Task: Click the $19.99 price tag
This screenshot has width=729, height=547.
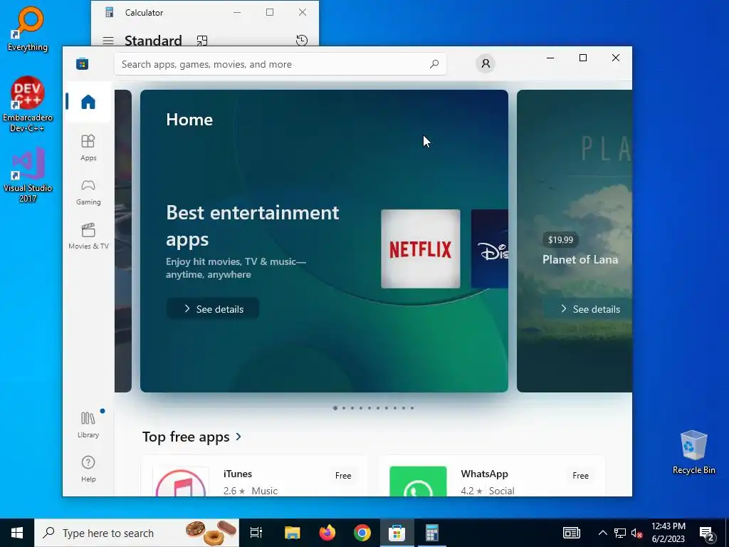Action: (560, 240)
